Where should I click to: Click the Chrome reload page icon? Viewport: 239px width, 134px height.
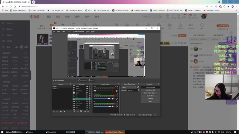click(x=11, y=6)
